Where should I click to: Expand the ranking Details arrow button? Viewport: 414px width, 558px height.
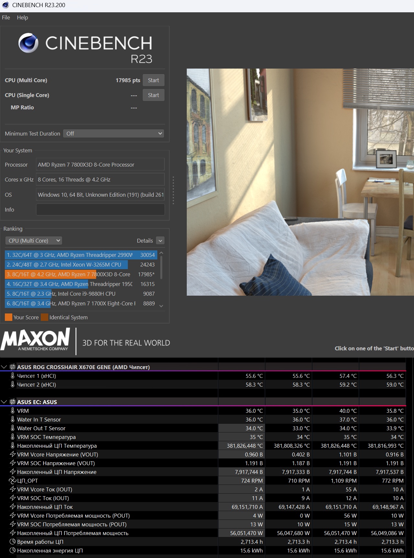coord(160,241)
